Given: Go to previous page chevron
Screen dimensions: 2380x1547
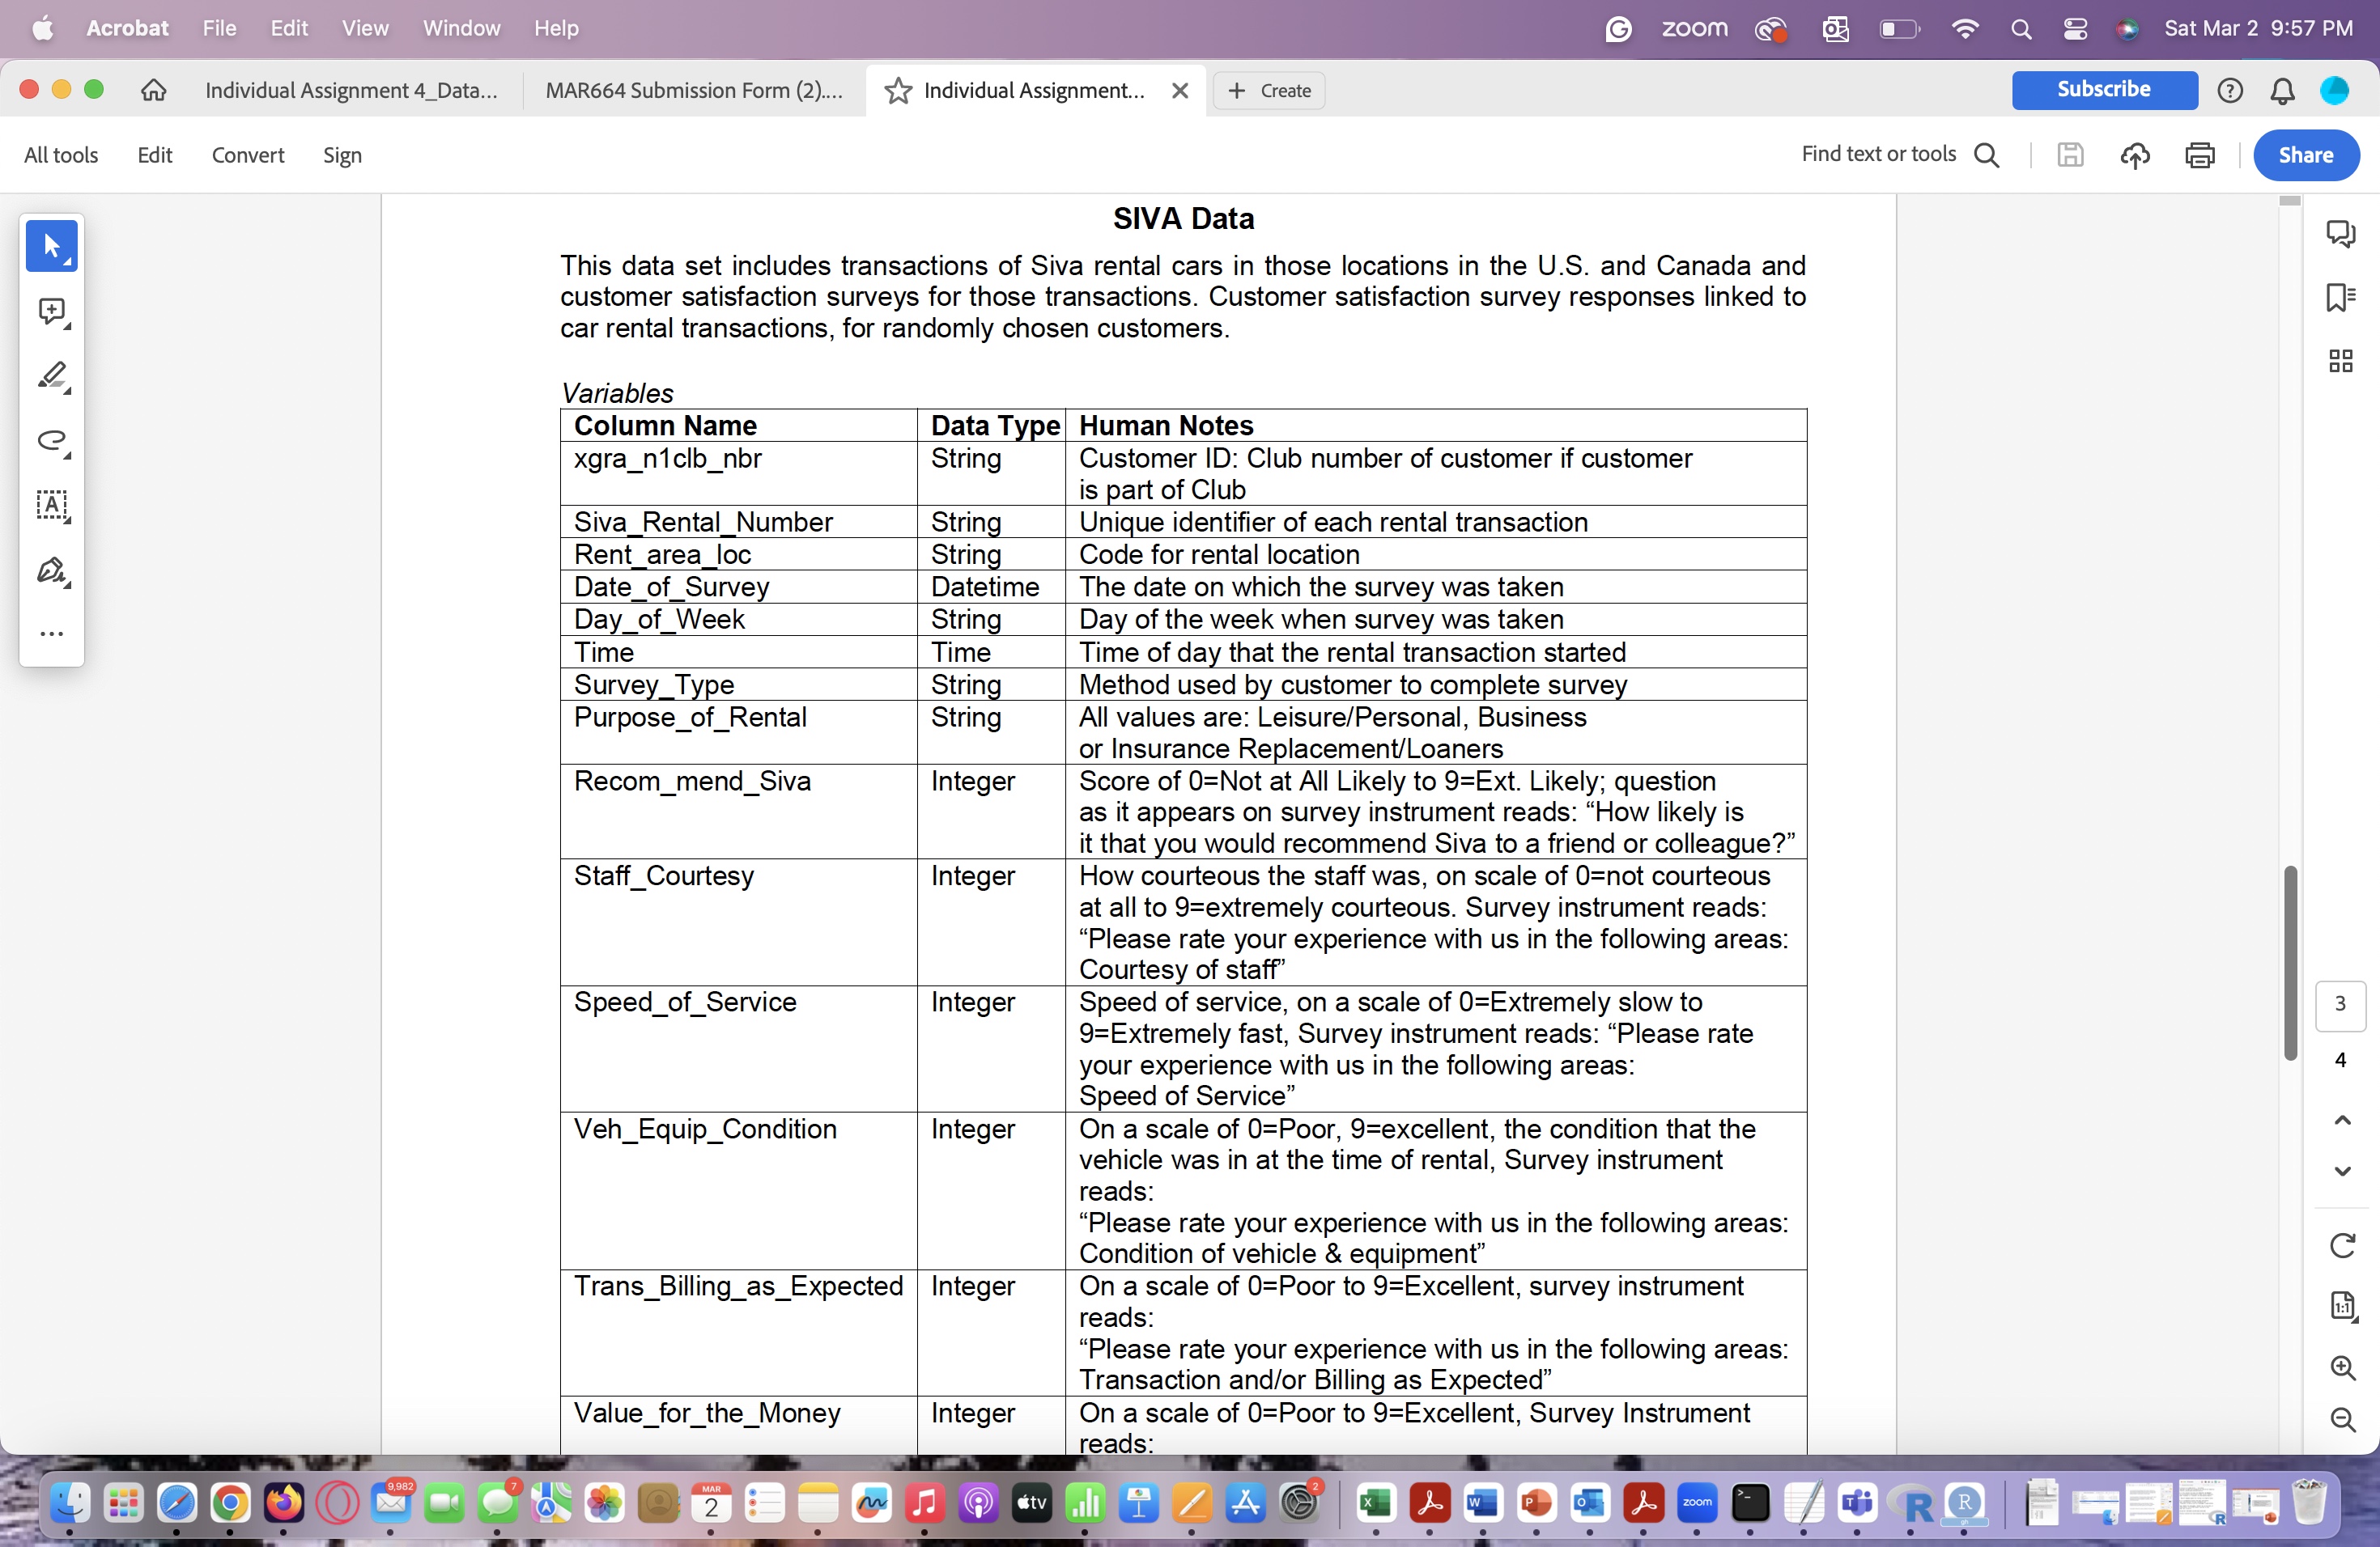Looking at the screenshot, I should 2341,1121.
